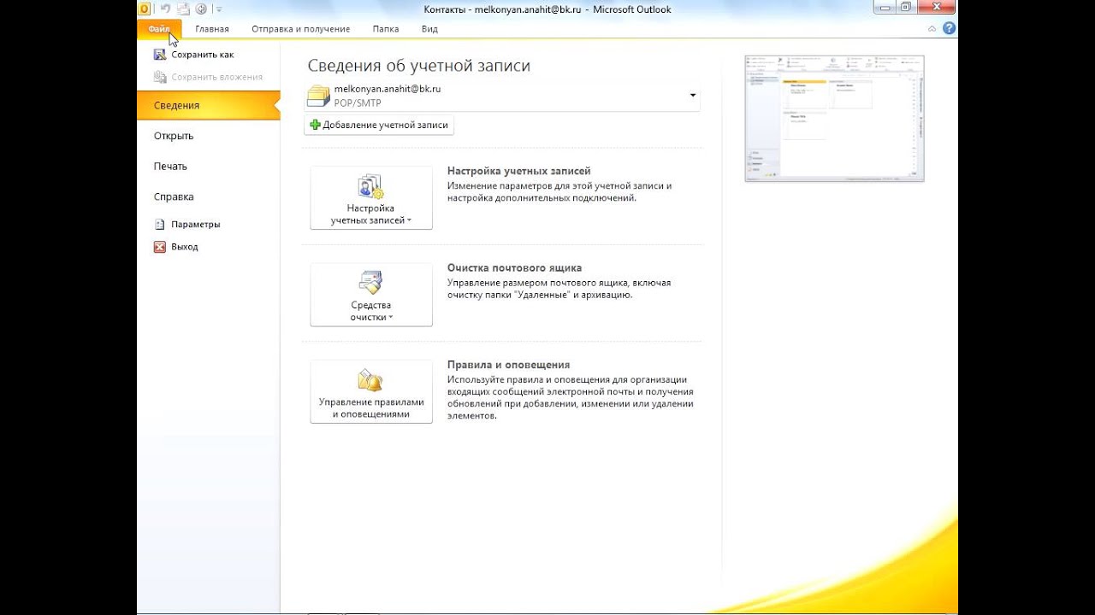1095x615 pixels.
Task: Click the Правила и оповещения heading text
Action: 508,365
